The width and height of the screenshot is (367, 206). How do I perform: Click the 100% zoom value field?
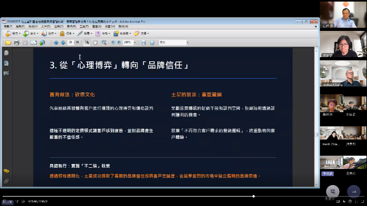[128, 42]
